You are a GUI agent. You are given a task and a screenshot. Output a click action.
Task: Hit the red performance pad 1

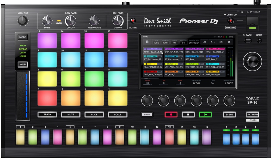tap(47, 98)
